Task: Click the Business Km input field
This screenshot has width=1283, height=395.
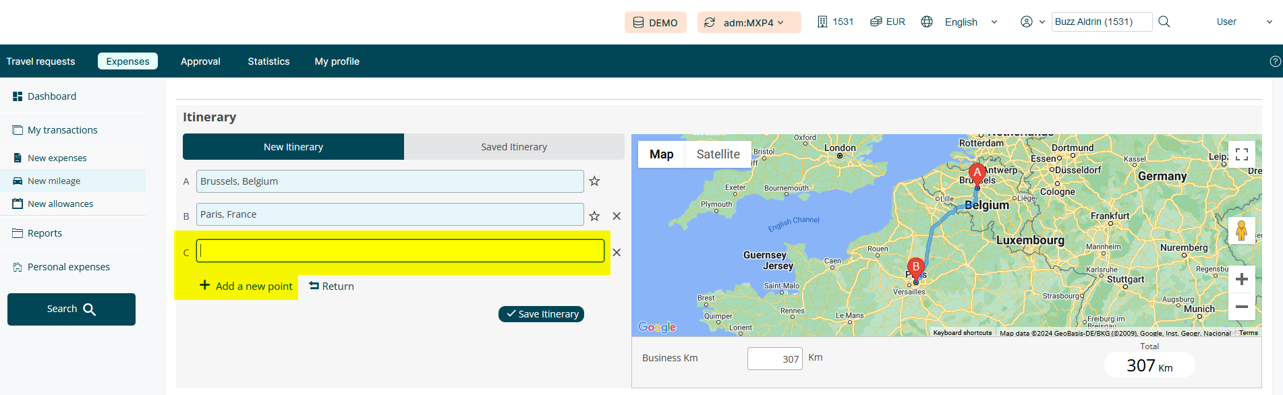Action: pyautogui.click(x=774, y=359)
